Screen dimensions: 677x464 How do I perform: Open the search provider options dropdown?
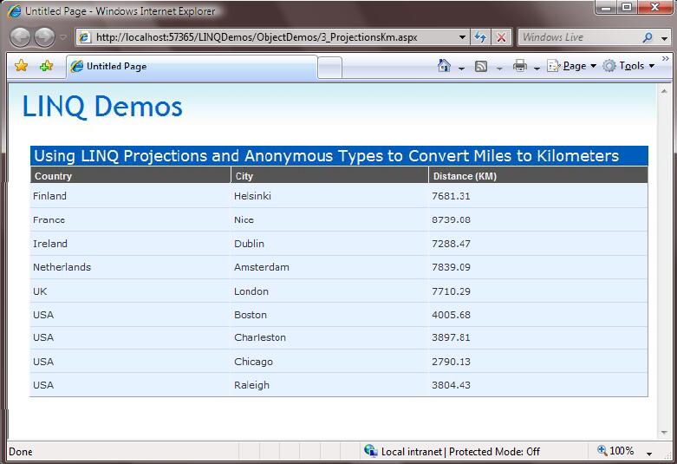tap(665, 38)
